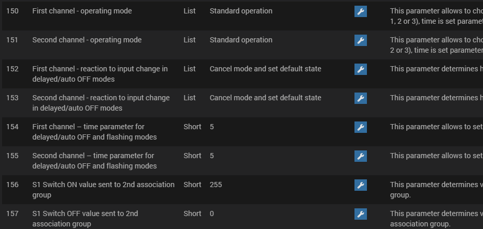The width and height of the screenshot is (483, 229).
Task: Edit parameter 155 via wrench icon
Action: 360,156
